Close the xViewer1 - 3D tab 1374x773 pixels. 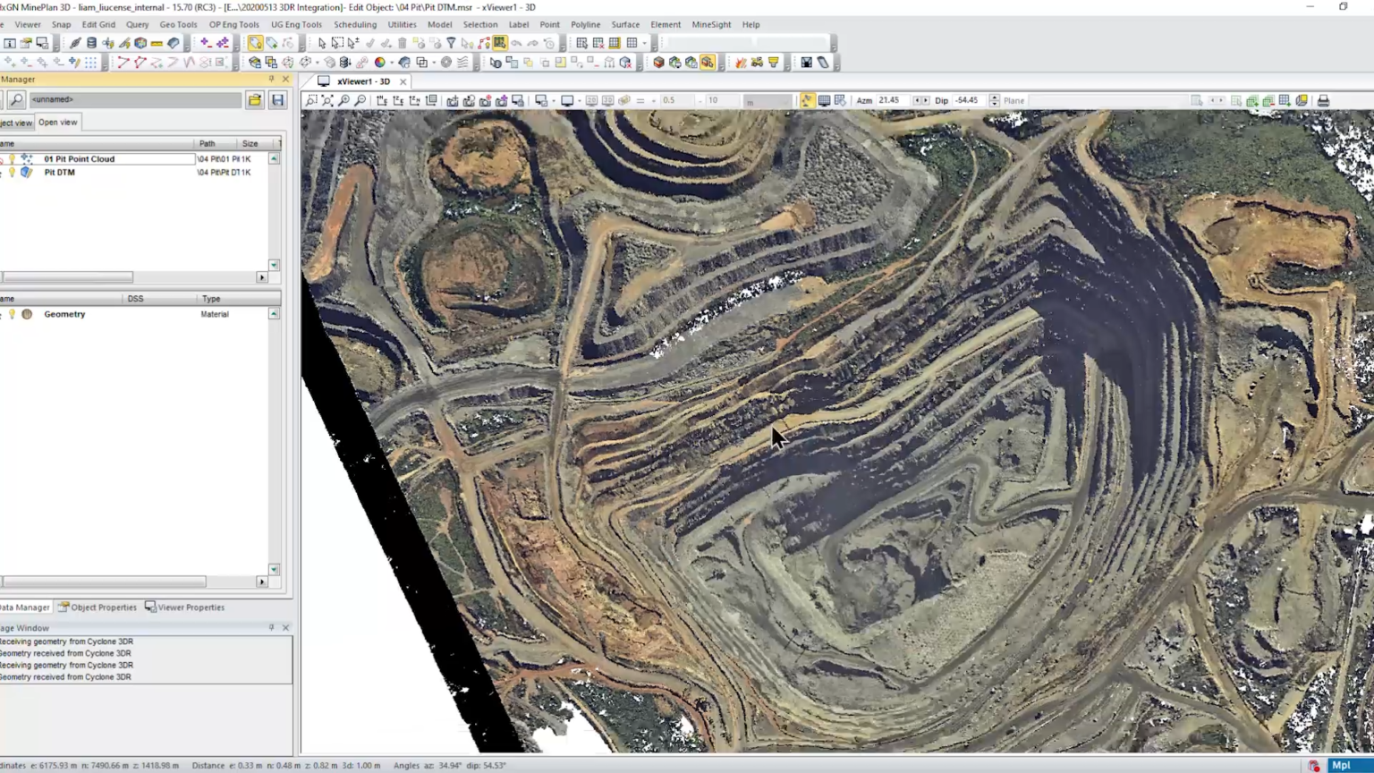[403, 81]
